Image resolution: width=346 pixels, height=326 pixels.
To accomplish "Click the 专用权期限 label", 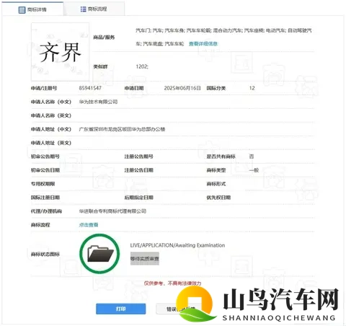I will pos(43,184).
